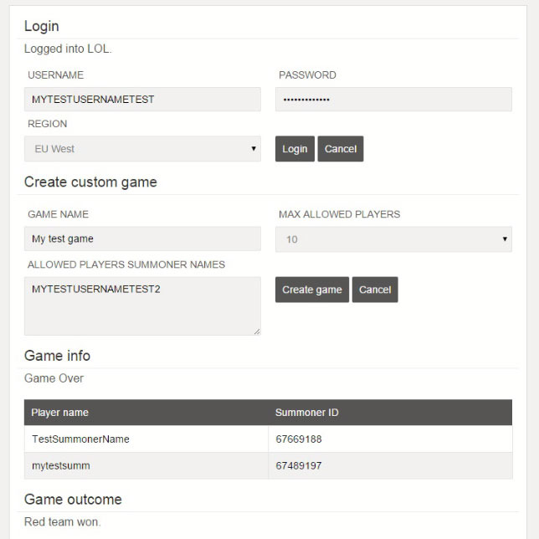Expand the Max Allowed Players dropdown
This screenshot has width=539, height=539.
(393, 239)
